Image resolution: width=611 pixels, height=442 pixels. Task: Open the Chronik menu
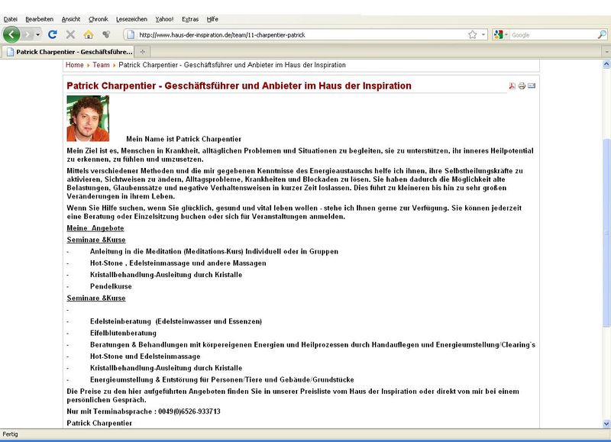pyautogui.click(x=98, y=18)
